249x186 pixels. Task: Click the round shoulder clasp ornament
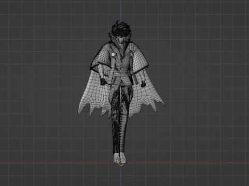[x=113, y=55]
